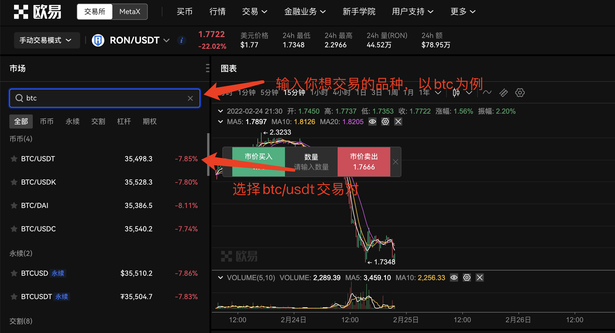
Task: Open chart settings gear in timeframe toolbar
Action: 520,93
